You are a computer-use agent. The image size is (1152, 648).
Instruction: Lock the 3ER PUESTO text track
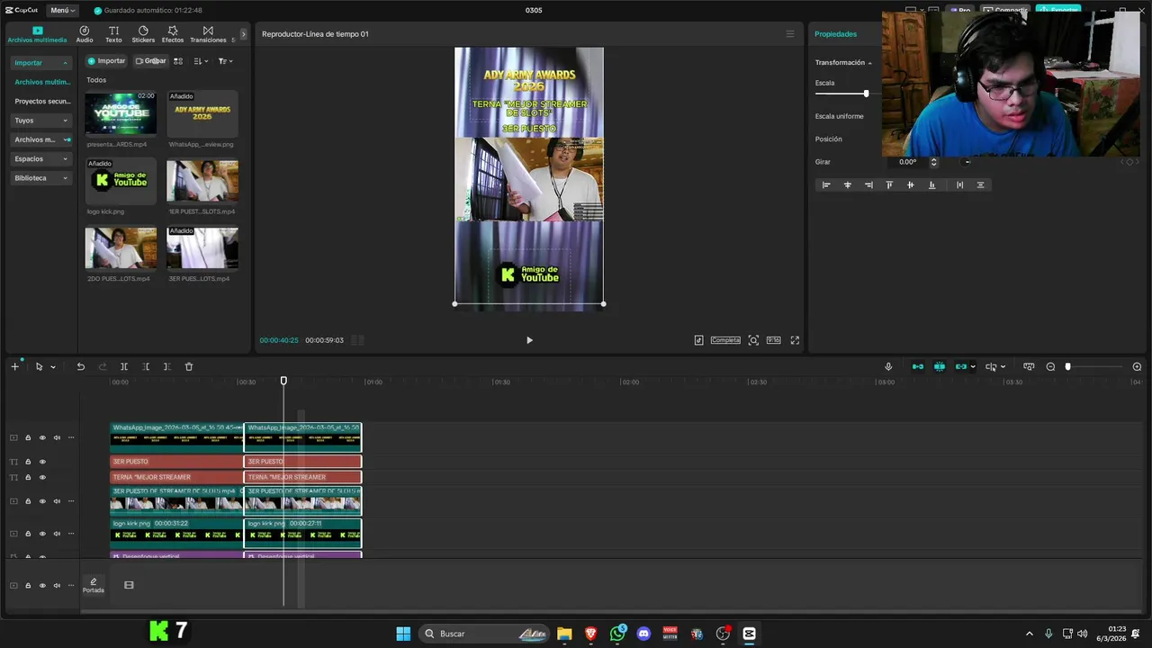28,462
